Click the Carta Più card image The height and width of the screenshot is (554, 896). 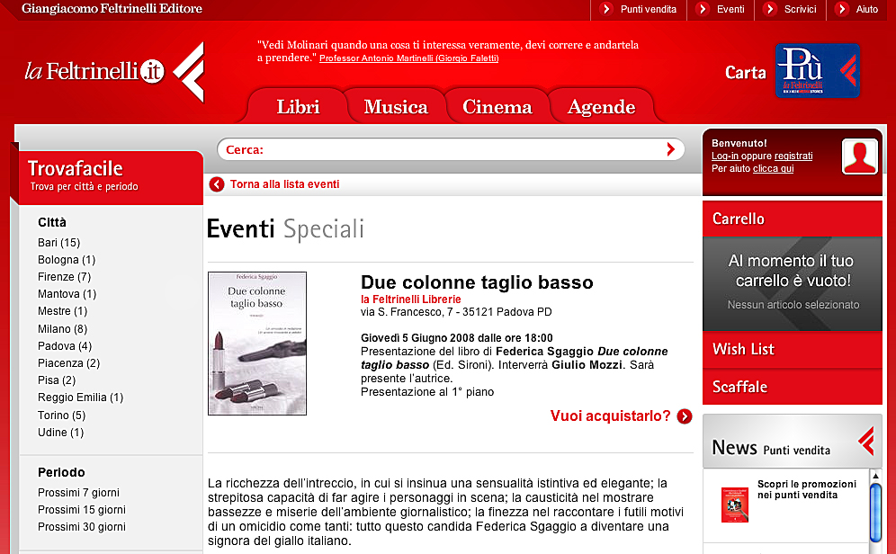point(817,71)
